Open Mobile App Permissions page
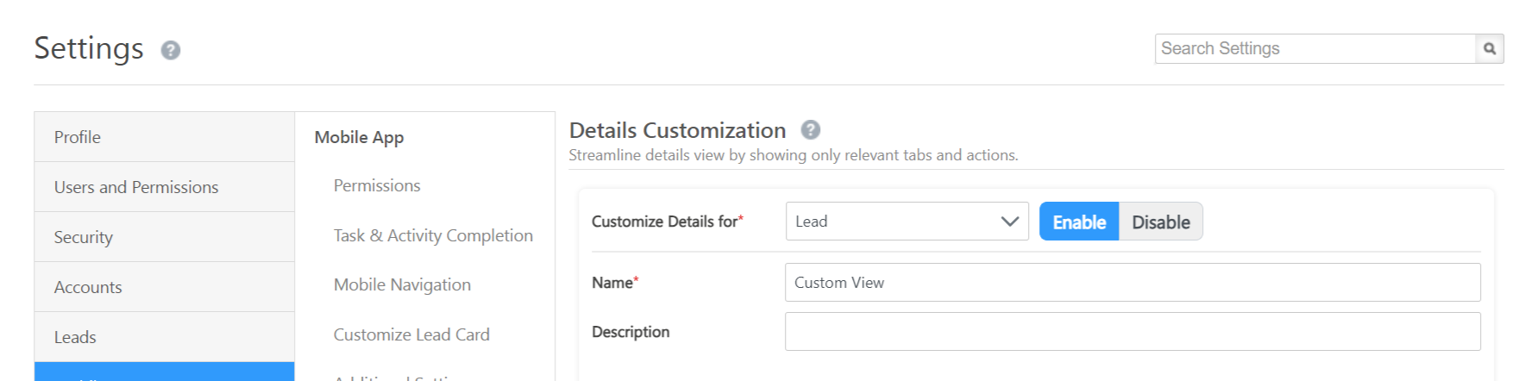 point(377,185)
